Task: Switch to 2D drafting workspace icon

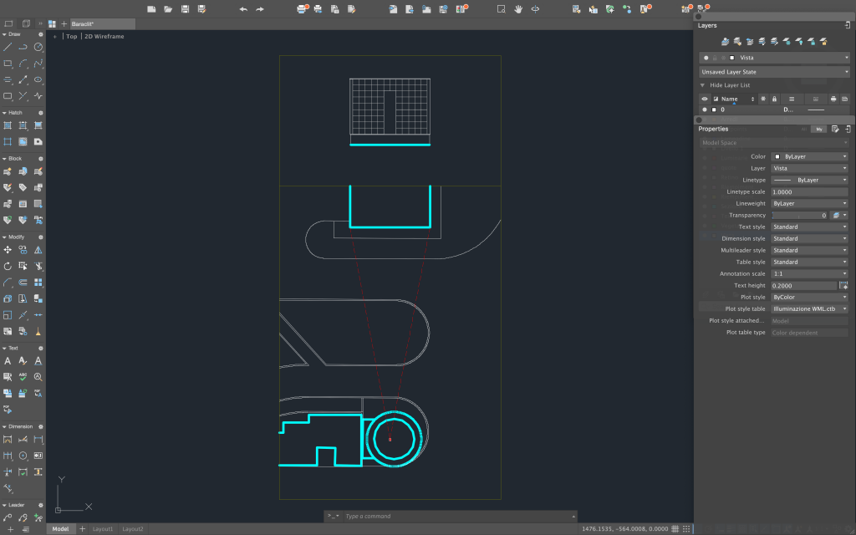Action: 8,24
